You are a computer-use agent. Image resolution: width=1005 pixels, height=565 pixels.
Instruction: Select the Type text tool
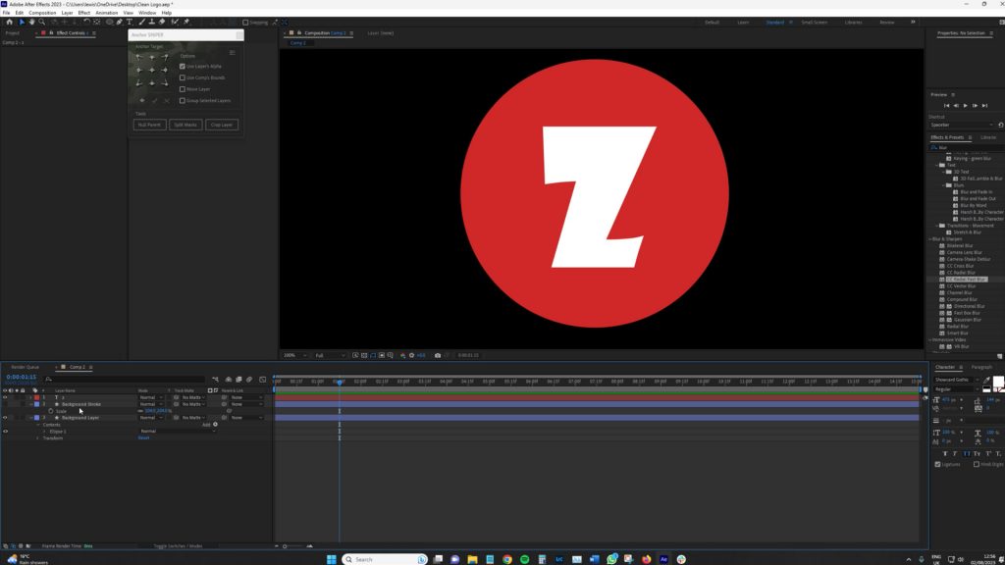[130, 22]
